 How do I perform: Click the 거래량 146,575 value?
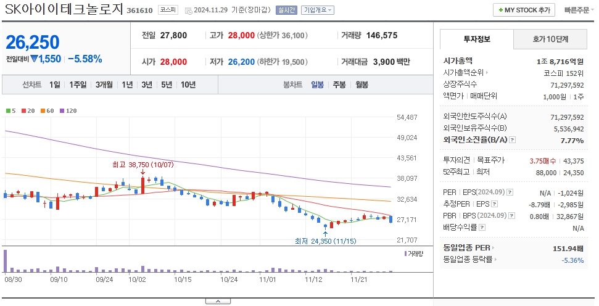tap(382, 36)
